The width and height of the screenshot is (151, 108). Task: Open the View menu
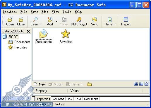point(55,12)
